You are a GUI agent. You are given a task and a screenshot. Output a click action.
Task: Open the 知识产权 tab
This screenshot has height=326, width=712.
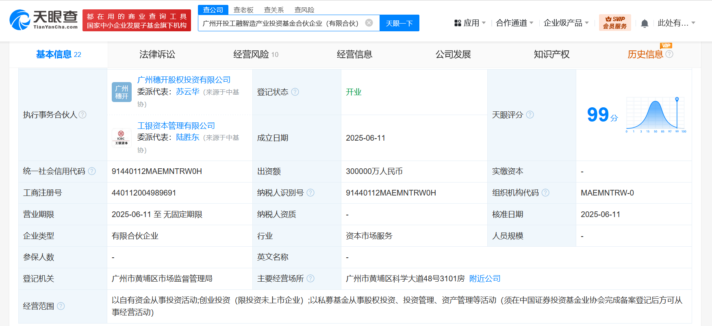551,54
